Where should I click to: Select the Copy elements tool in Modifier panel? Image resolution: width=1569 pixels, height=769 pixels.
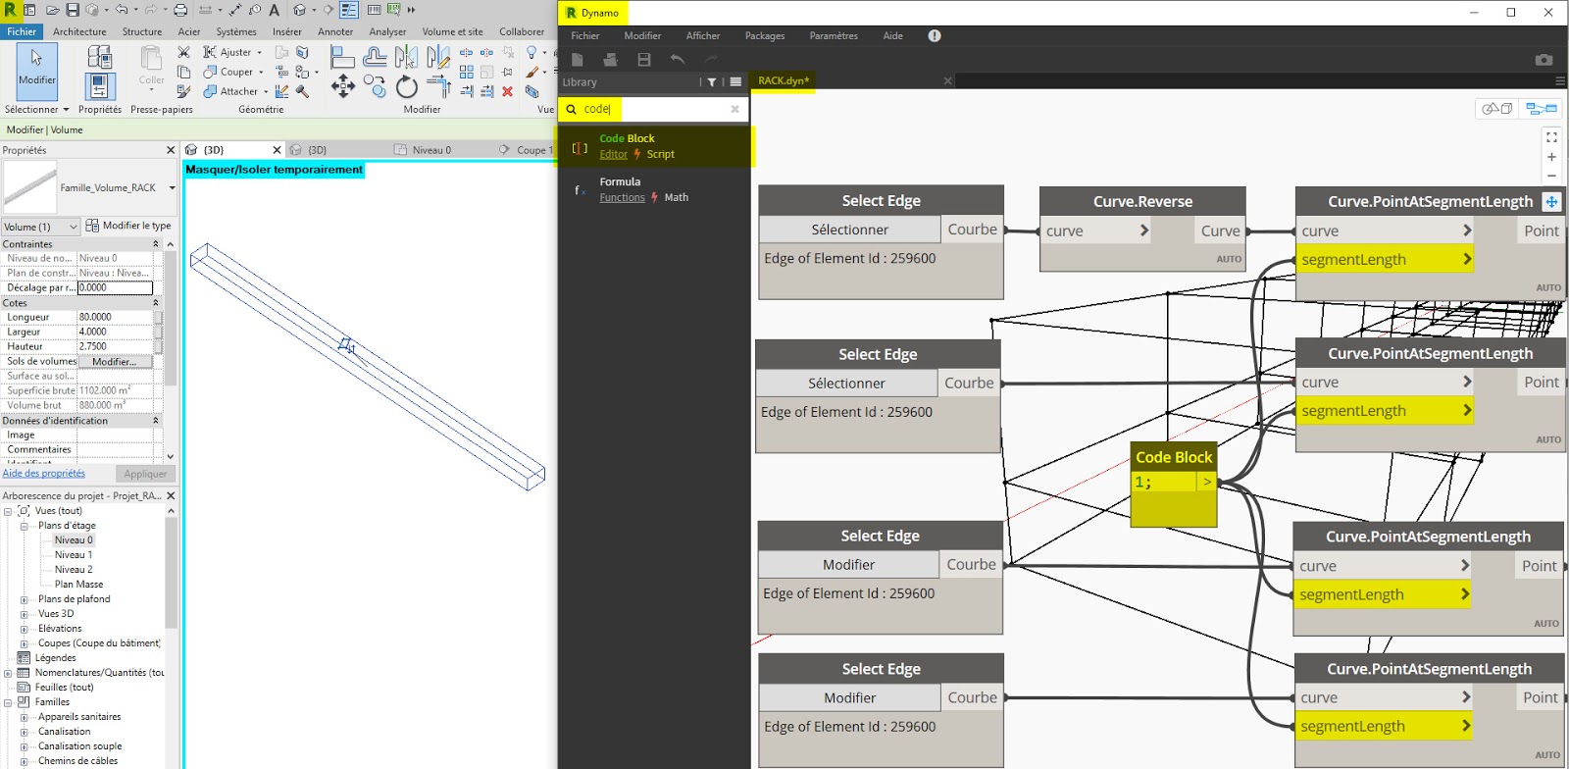point(375,86)
